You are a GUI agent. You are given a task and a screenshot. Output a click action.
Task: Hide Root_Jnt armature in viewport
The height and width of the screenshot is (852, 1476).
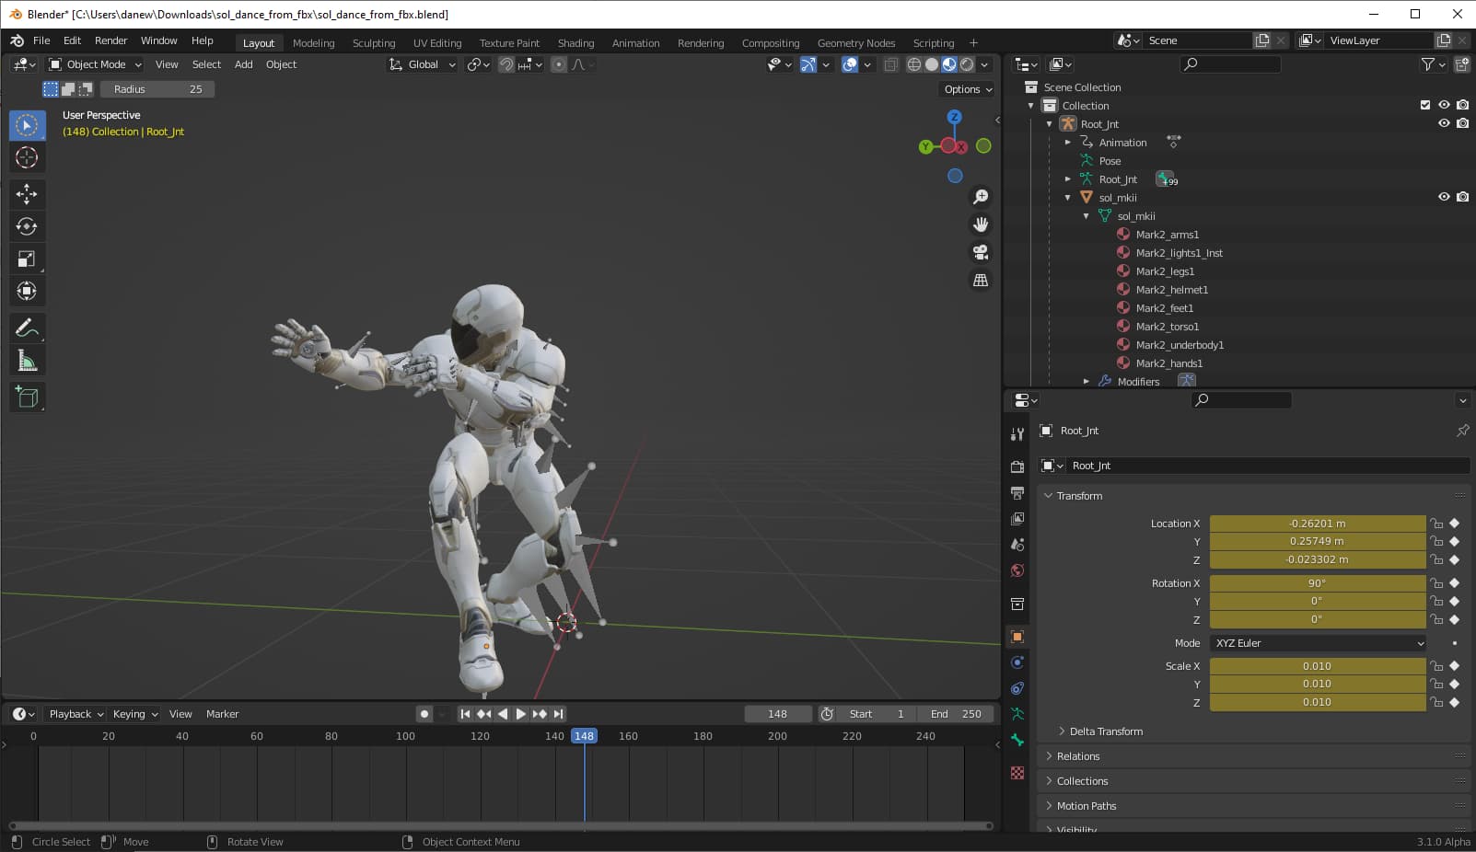[x=1445, y=122]
